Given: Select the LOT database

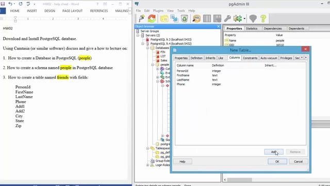Looking at the screenshot, I should 163,56.
